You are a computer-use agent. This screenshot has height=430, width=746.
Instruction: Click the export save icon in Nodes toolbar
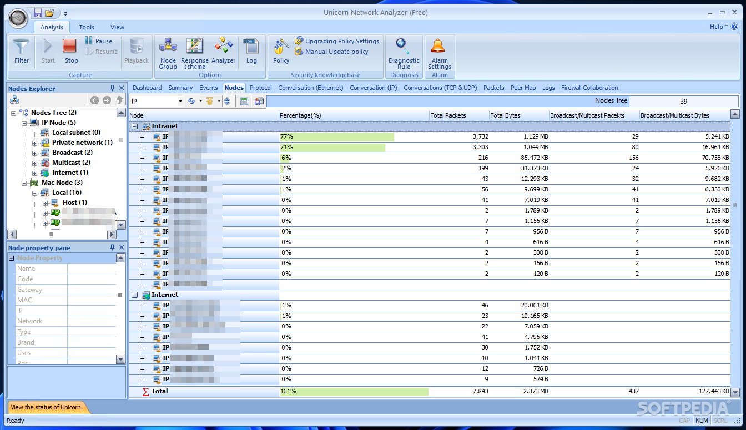(x=259, y=101)
